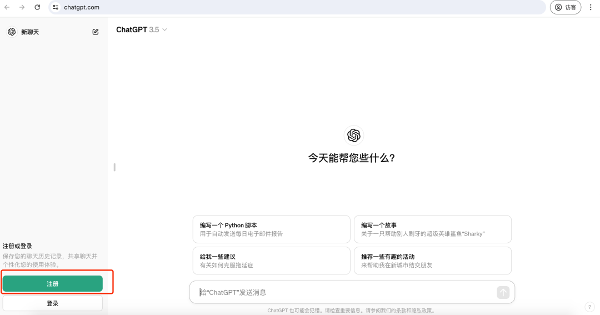Click the browser forward arrow
The image size is (600, 315).
[x=22, y=7]
